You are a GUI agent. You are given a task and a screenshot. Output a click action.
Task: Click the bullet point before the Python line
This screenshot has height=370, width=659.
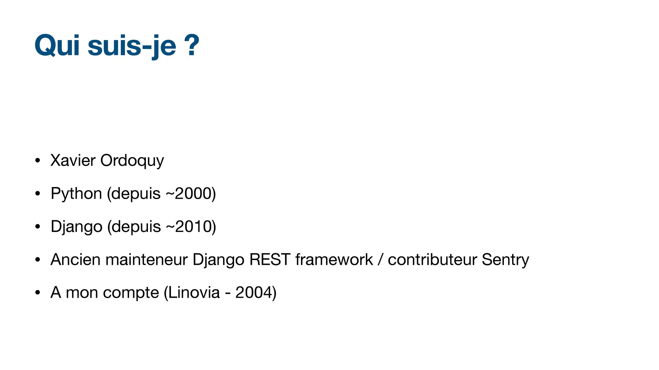point(38,194)
